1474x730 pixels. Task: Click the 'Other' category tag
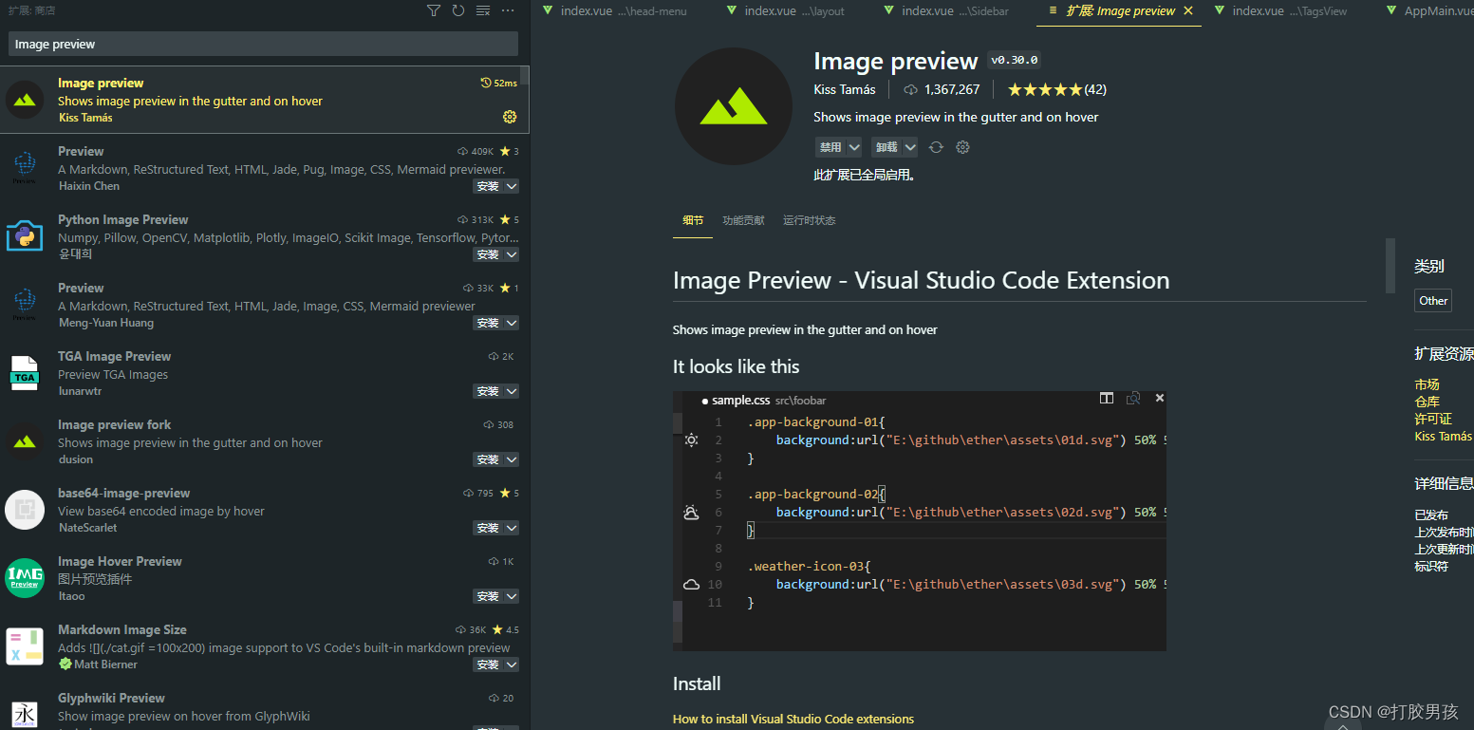1433,301
